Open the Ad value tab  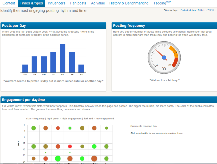pyautogui.click(x=98, y=3)
